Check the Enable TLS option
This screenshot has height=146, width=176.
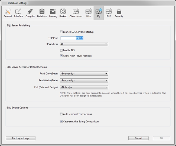pyautogui.click(x=61, y=50)
